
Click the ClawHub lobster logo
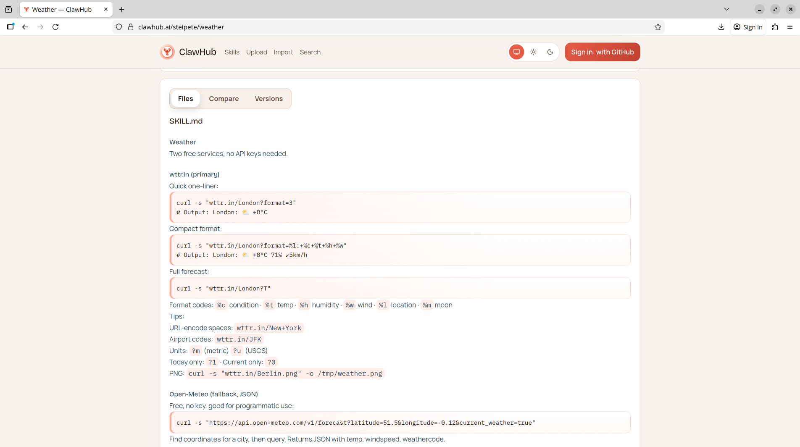167,52
